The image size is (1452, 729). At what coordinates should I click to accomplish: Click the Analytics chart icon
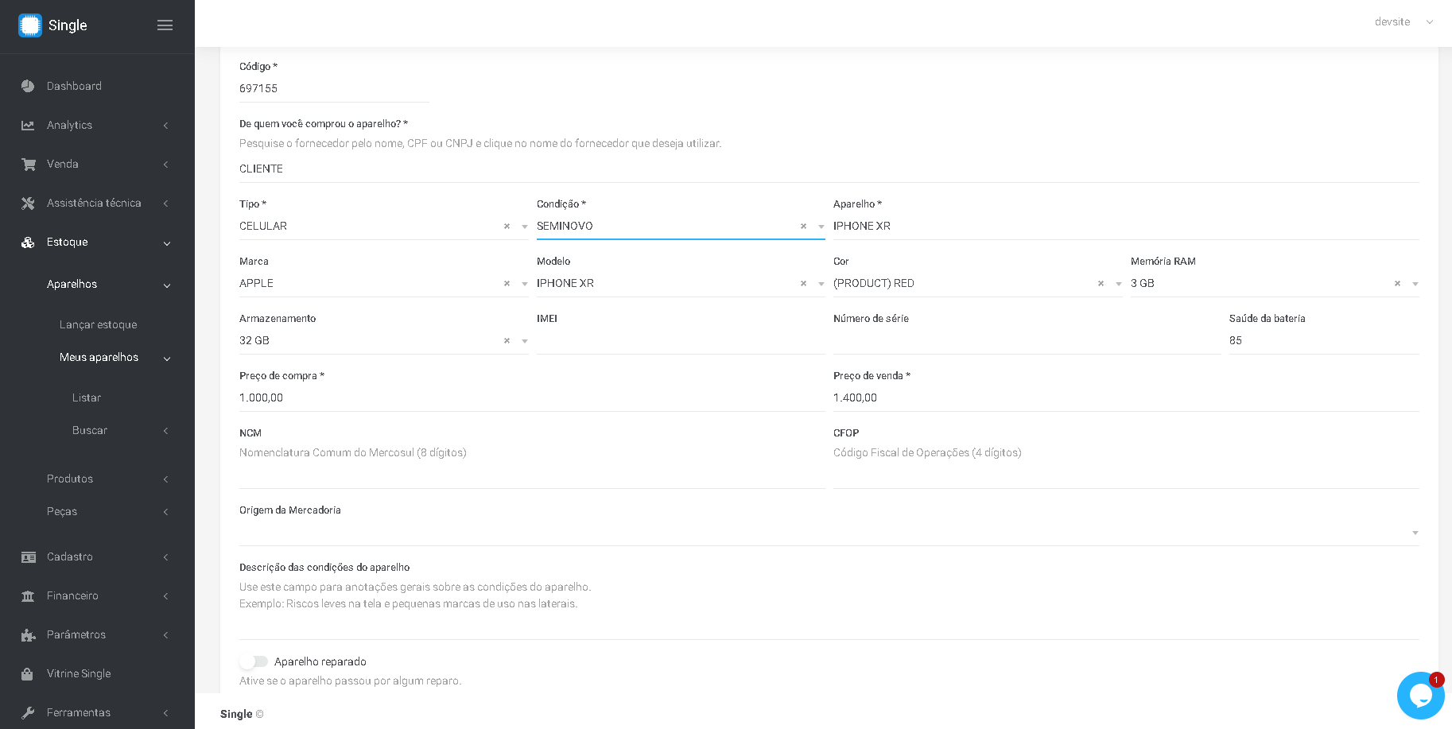[28, 125]
